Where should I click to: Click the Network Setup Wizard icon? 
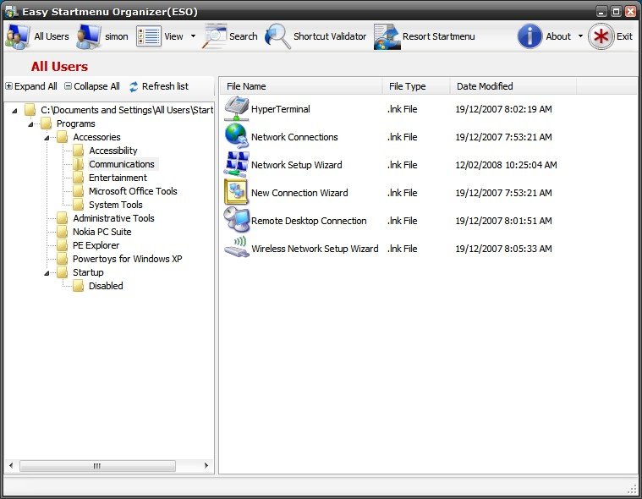click(236, 164)
